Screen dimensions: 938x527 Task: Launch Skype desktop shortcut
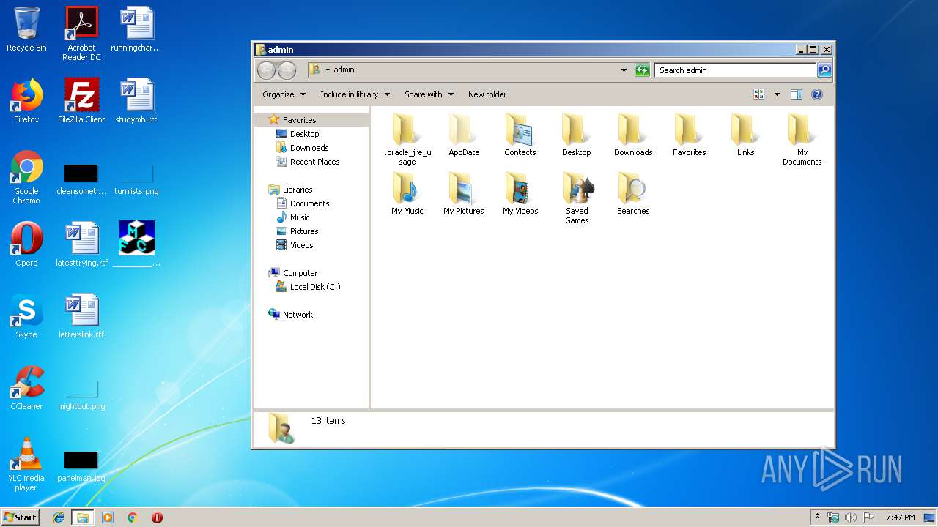pyautogui.click(x=26, y=316)
